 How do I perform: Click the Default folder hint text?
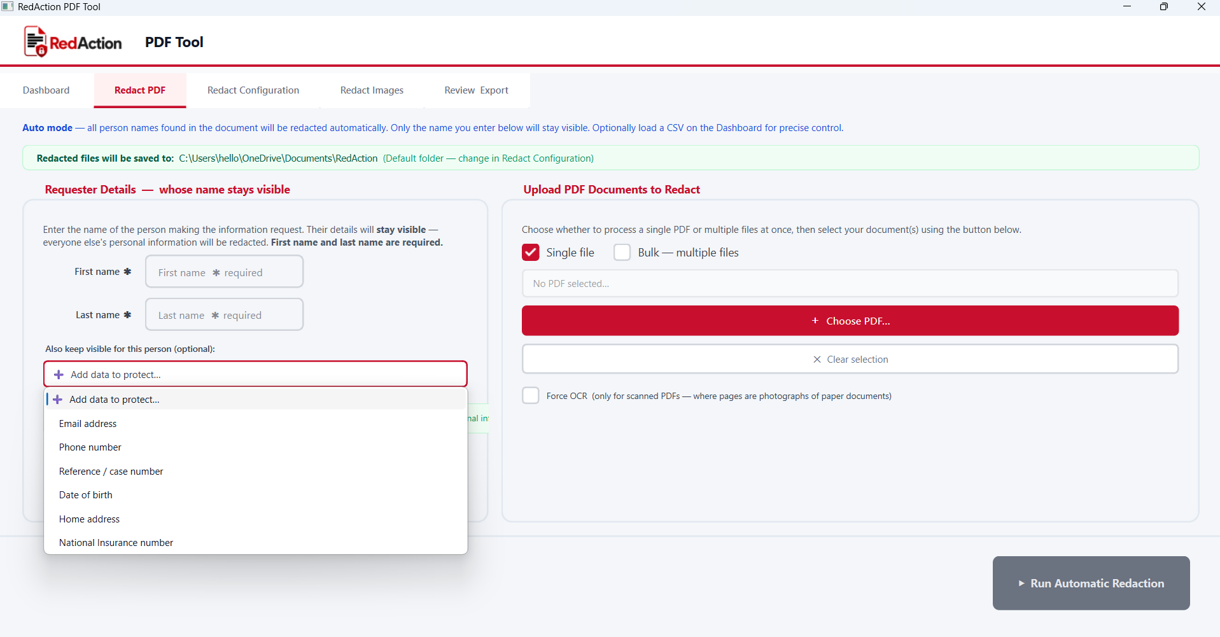click(488, 158)
